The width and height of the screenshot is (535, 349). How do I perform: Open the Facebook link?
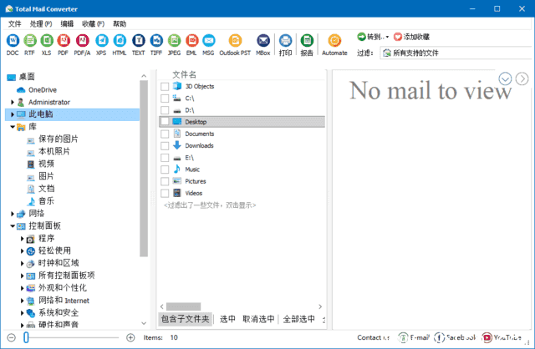click(x=455, y=337)
